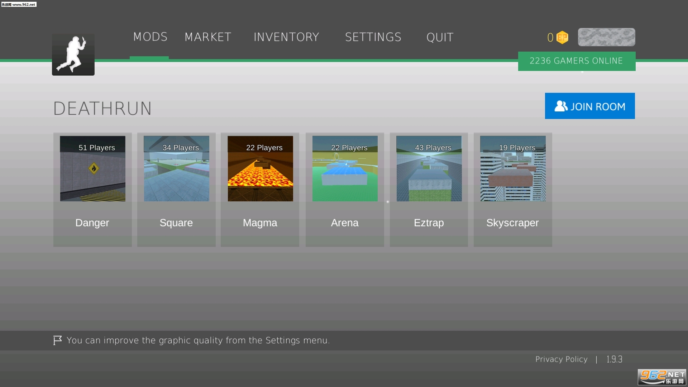Viewport: 688px width, 387px height.
Task: Choose the Eztrap map thumbnail
Action: (429, 168)
